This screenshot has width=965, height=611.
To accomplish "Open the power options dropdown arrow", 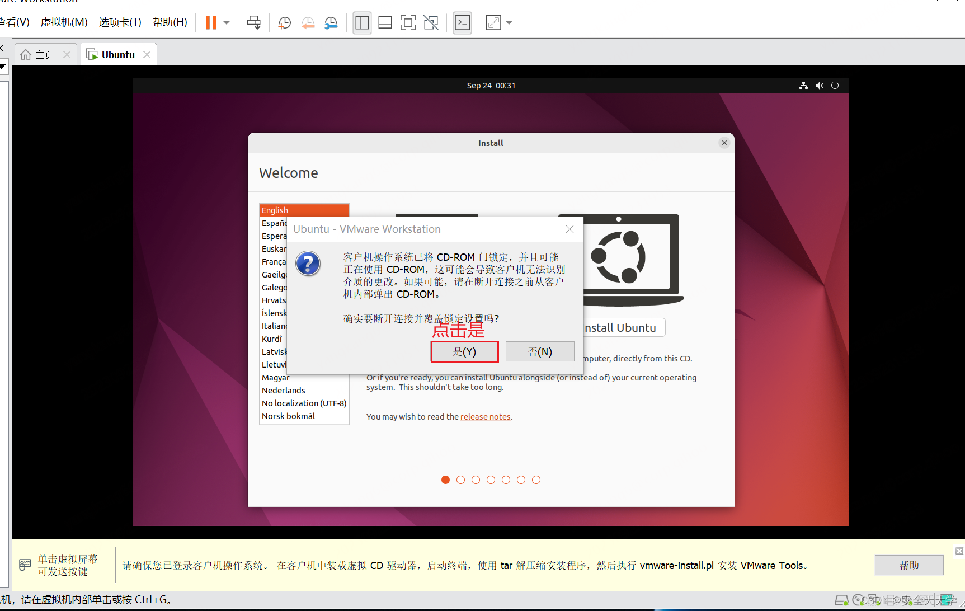I will (227, 23).
